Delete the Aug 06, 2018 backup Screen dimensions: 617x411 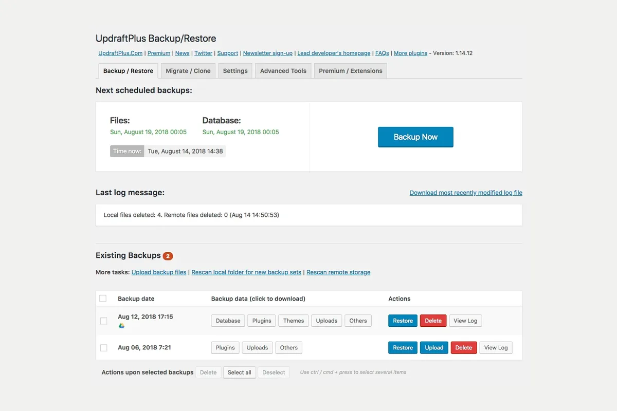[x=464, y=348]
